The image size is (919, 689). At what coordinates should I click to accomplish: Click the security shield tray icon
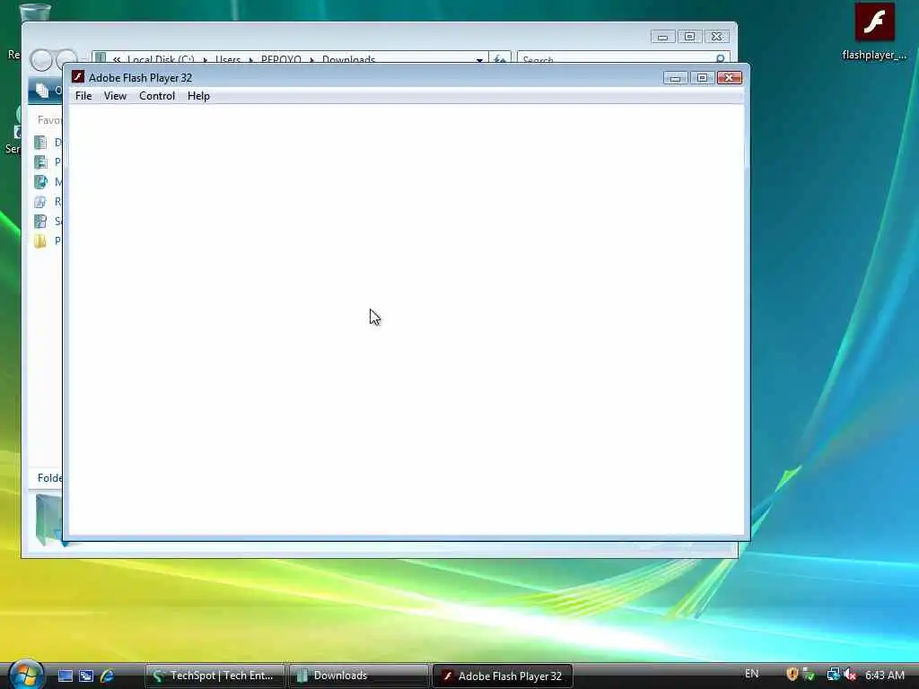(x=792, y=675)
